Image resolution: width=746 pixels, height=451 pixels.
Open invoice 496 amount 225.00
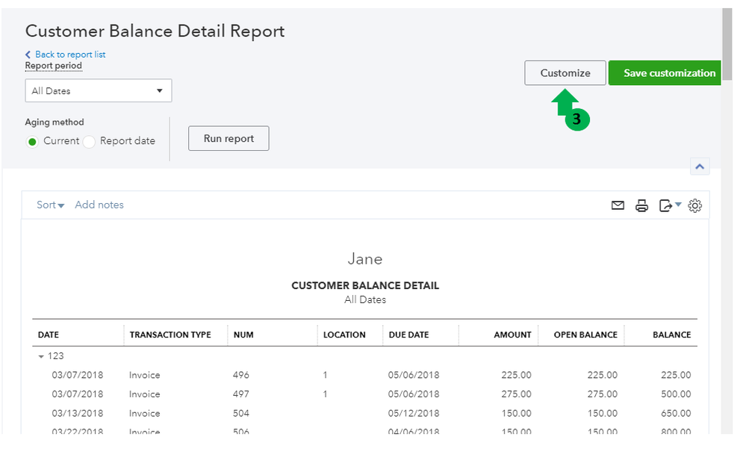517,375
